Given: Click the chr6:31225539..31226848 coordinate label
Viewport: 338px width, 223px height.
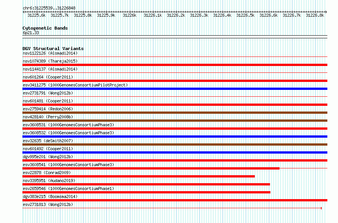Looking at the screenshot, I should coord(49,8).
